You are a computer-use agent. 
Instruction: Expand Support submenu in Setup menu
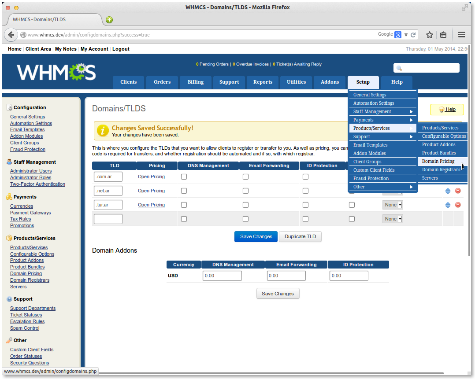pos(383,136)
